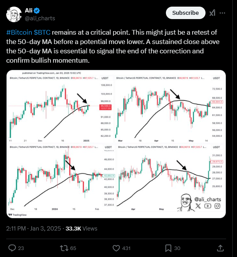Repost the tweet via the retweet icon
This screenshot has height=257, width=237.
[x=64, y=248]
